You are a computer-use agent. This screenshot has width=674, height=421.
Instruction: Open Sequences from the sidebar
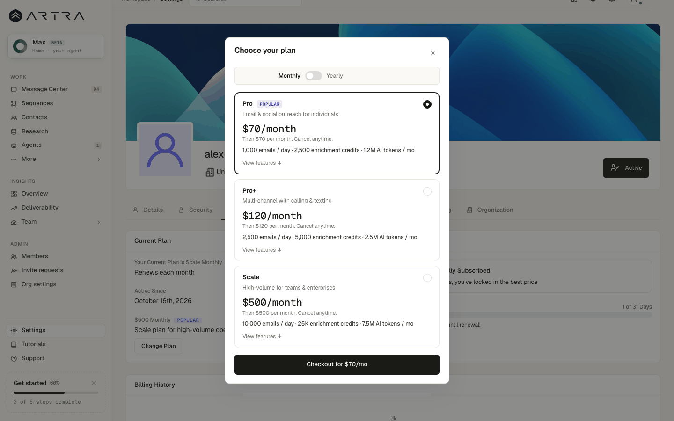(56, 103)
